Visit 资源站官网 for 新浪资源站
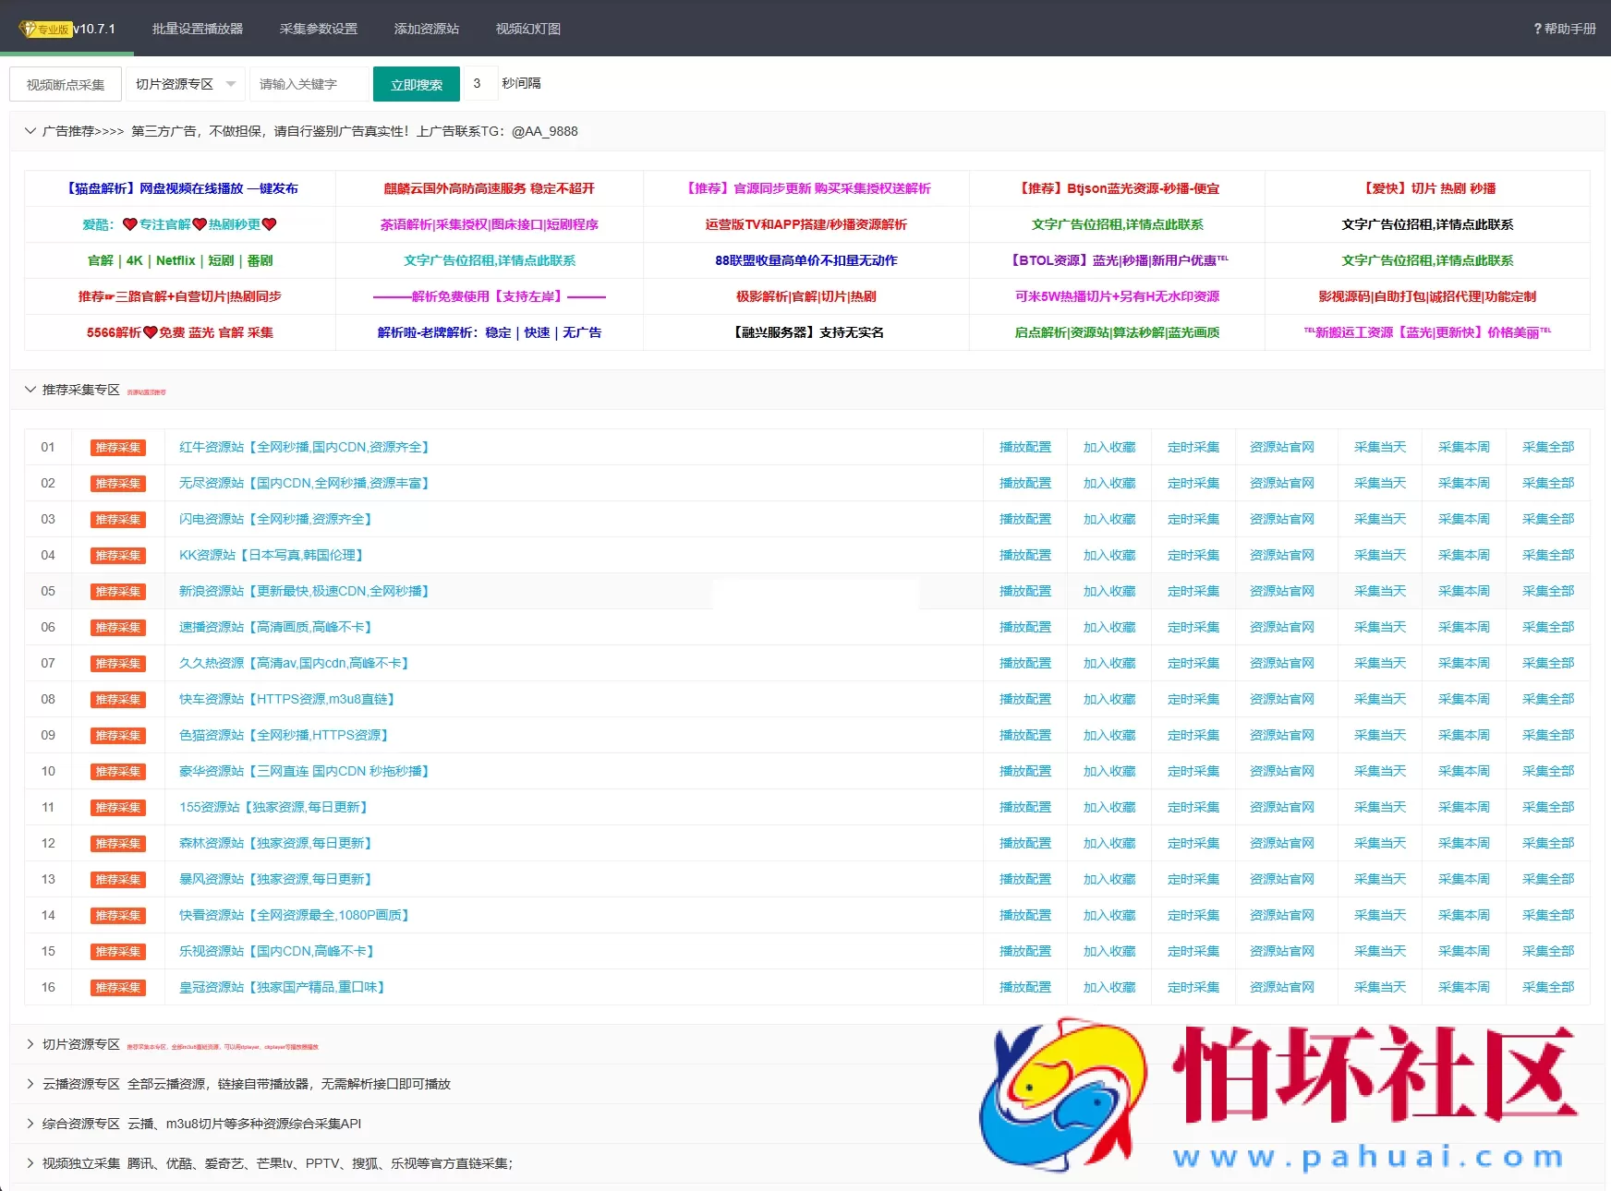This screenshot has width=1611, height=1191. [1283, 591]
